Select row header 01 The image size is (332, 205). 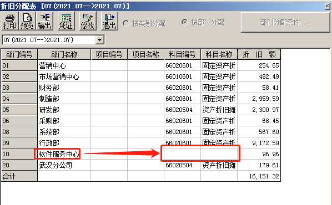[19, 65]
